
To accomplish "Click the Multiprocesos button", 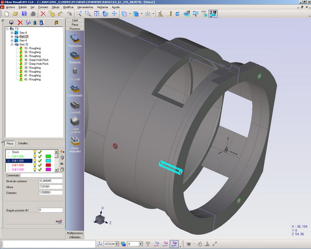I will point(75,233).
